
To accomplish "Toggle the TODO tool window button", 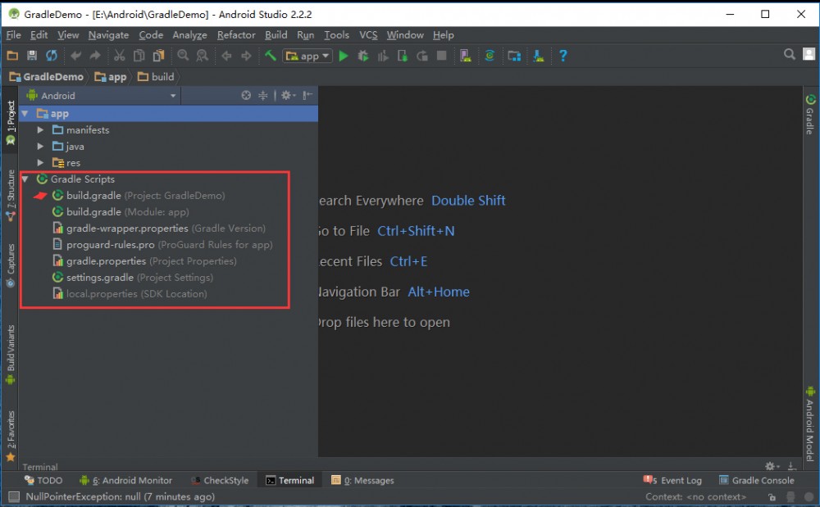I will coord(43,480).
